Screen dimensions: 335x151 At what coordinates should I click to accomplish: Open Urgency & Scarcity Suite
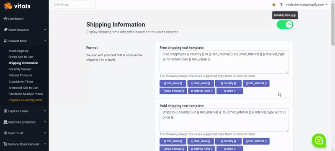point(25,100)
